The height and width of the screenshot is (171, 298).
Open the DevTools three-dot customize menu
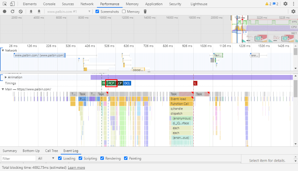(x=294, y=4)
